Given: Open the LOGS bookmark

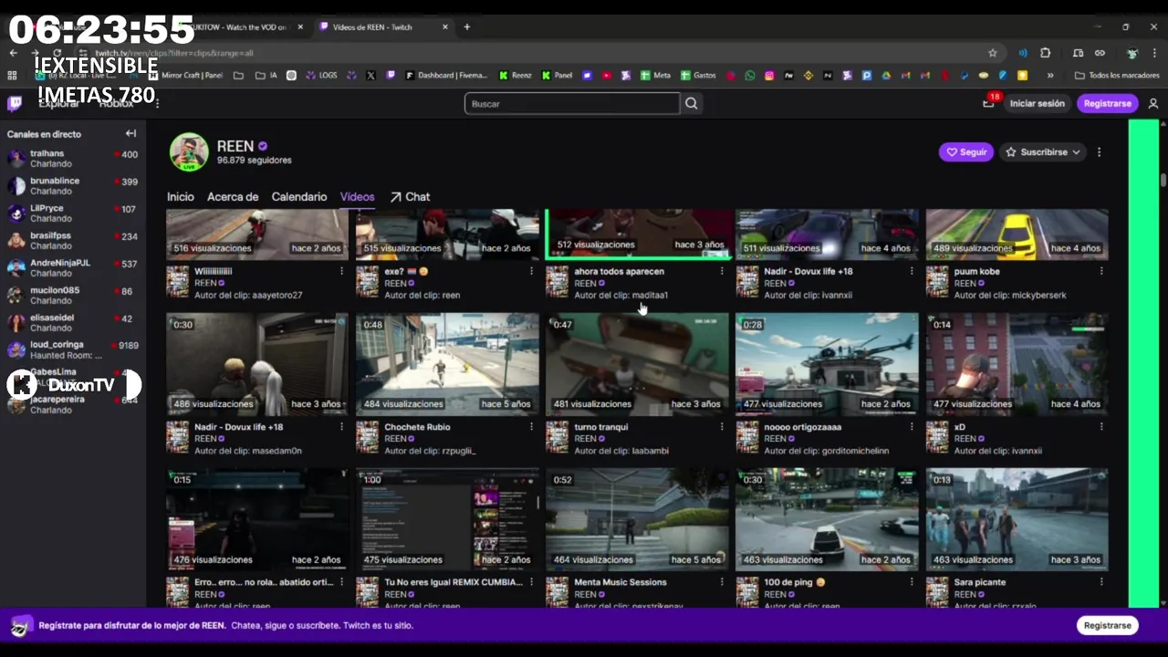Looking at the screenshot, I should (320, 76).
